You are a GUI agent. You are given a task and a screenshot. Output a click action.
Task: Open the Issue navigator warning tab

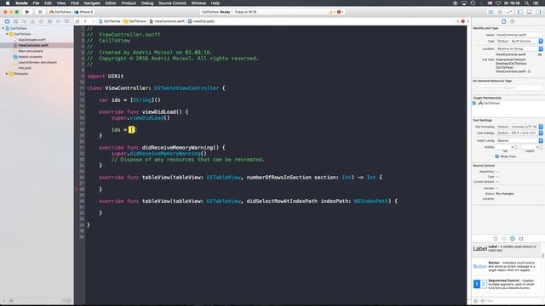coord(32,21)
